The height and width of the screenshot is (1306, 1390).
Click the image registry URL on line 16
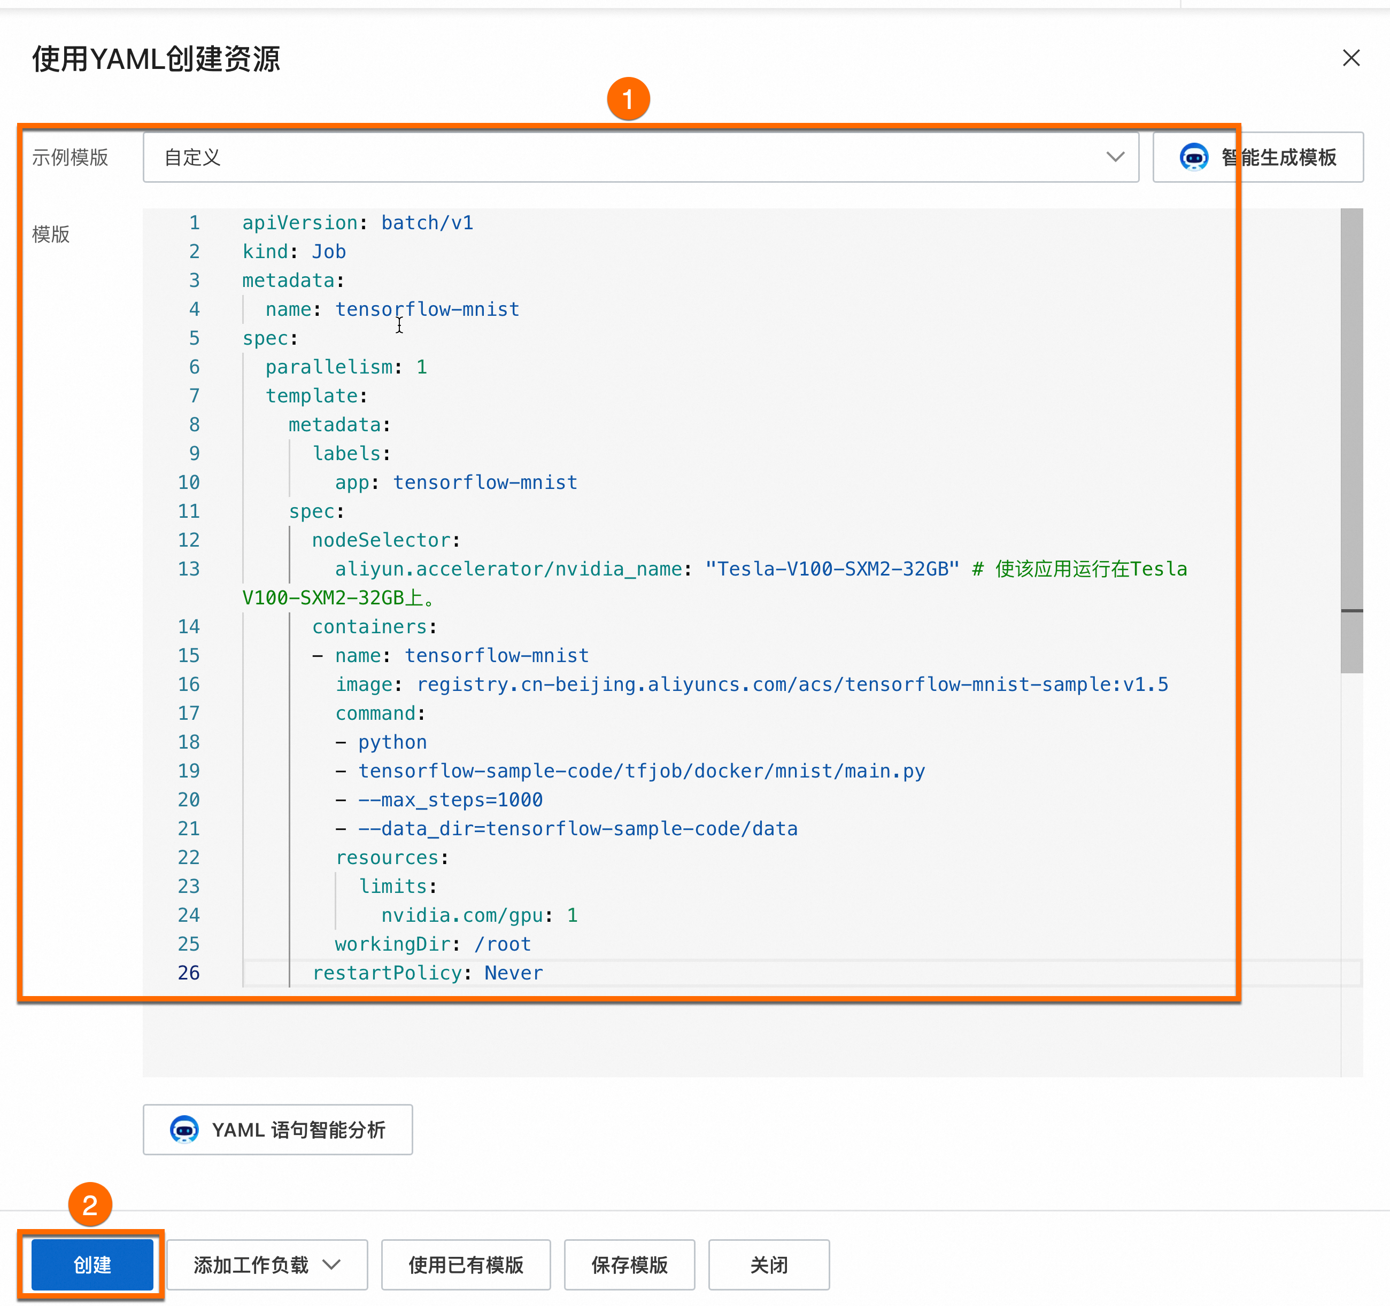point(791,684)
